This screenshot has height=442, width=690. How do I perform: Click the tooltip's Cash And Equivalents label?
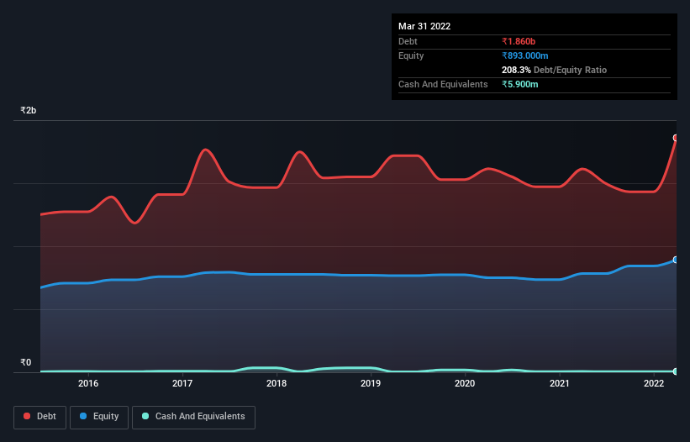[443, 84]
